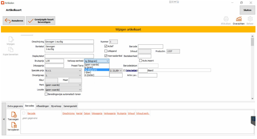Switch to the Afbeeldingen tab

[42, 106]
